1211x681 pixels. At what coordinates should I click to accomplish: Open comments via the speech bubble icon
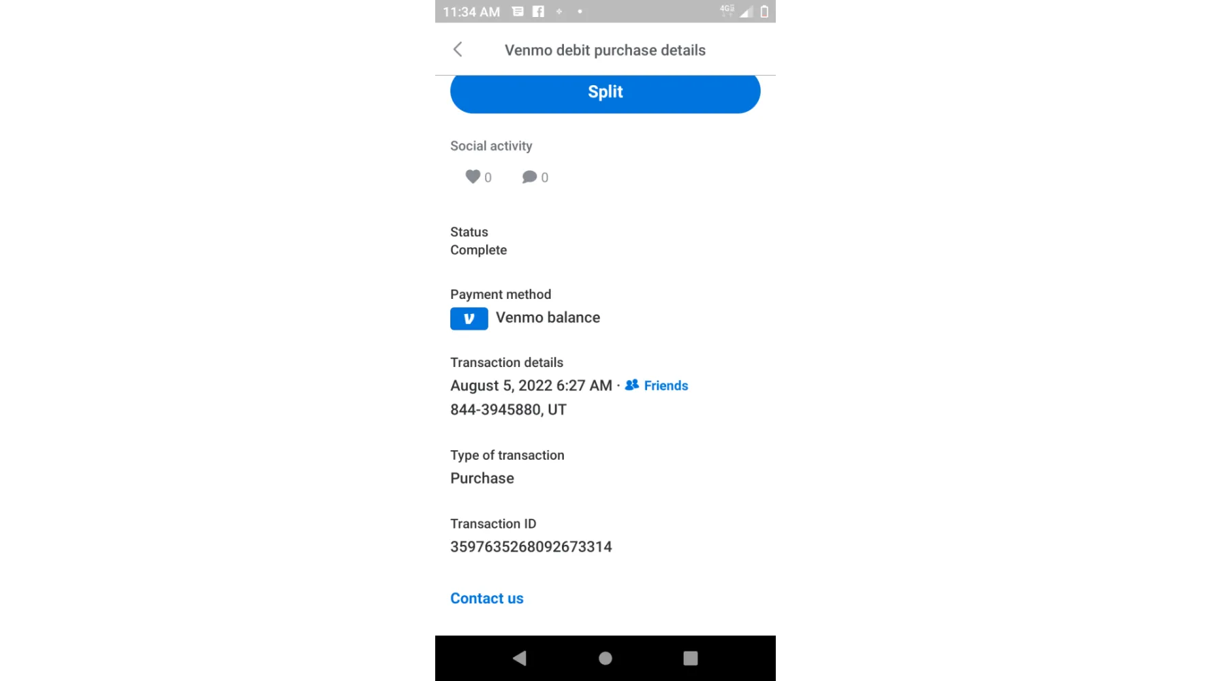[529, 177]
